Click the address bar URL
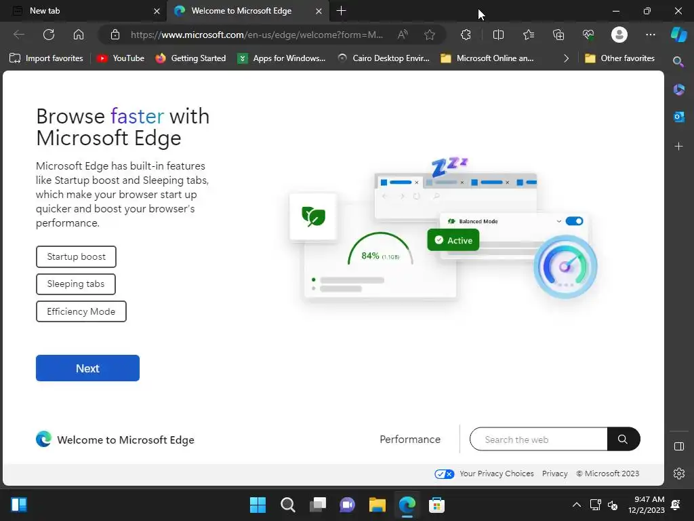Image resolution: width=694 pixels, height=521 pixels. pos(257,35)
